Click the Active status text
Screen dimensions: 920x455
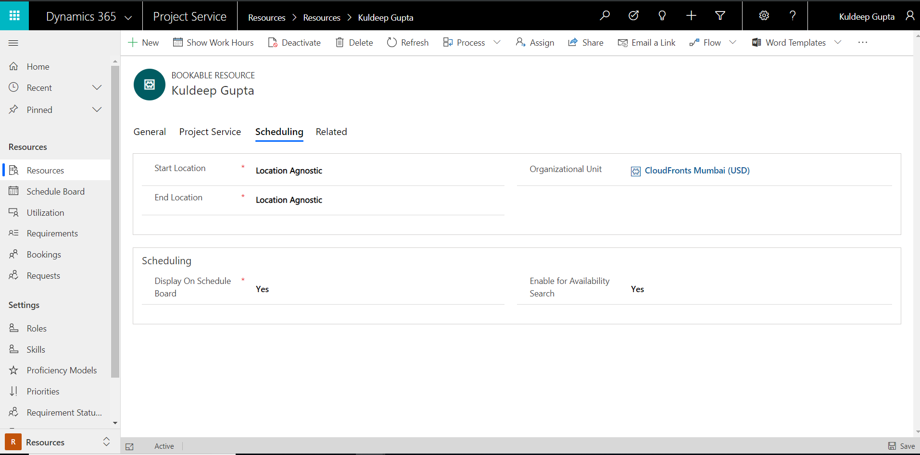[x=164, y=446]
